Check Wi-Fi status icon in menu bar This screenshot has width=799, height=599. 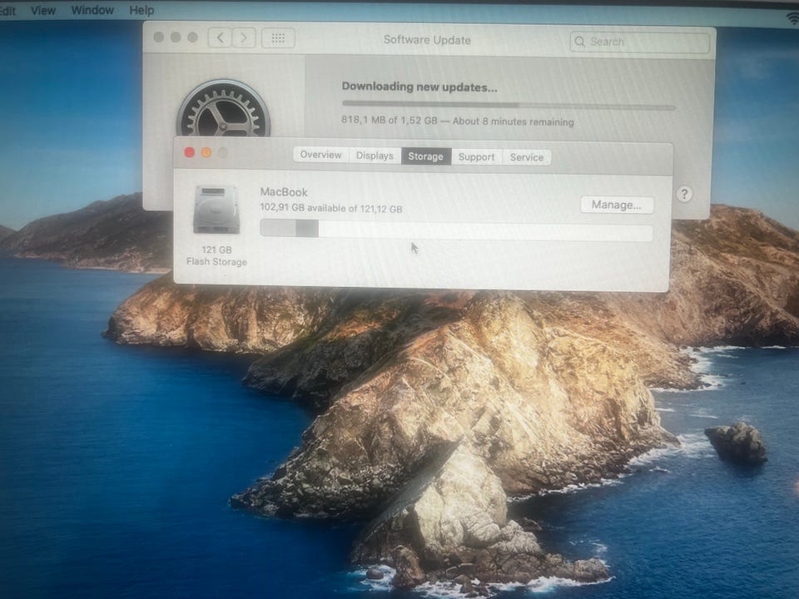tap(792, 18)
